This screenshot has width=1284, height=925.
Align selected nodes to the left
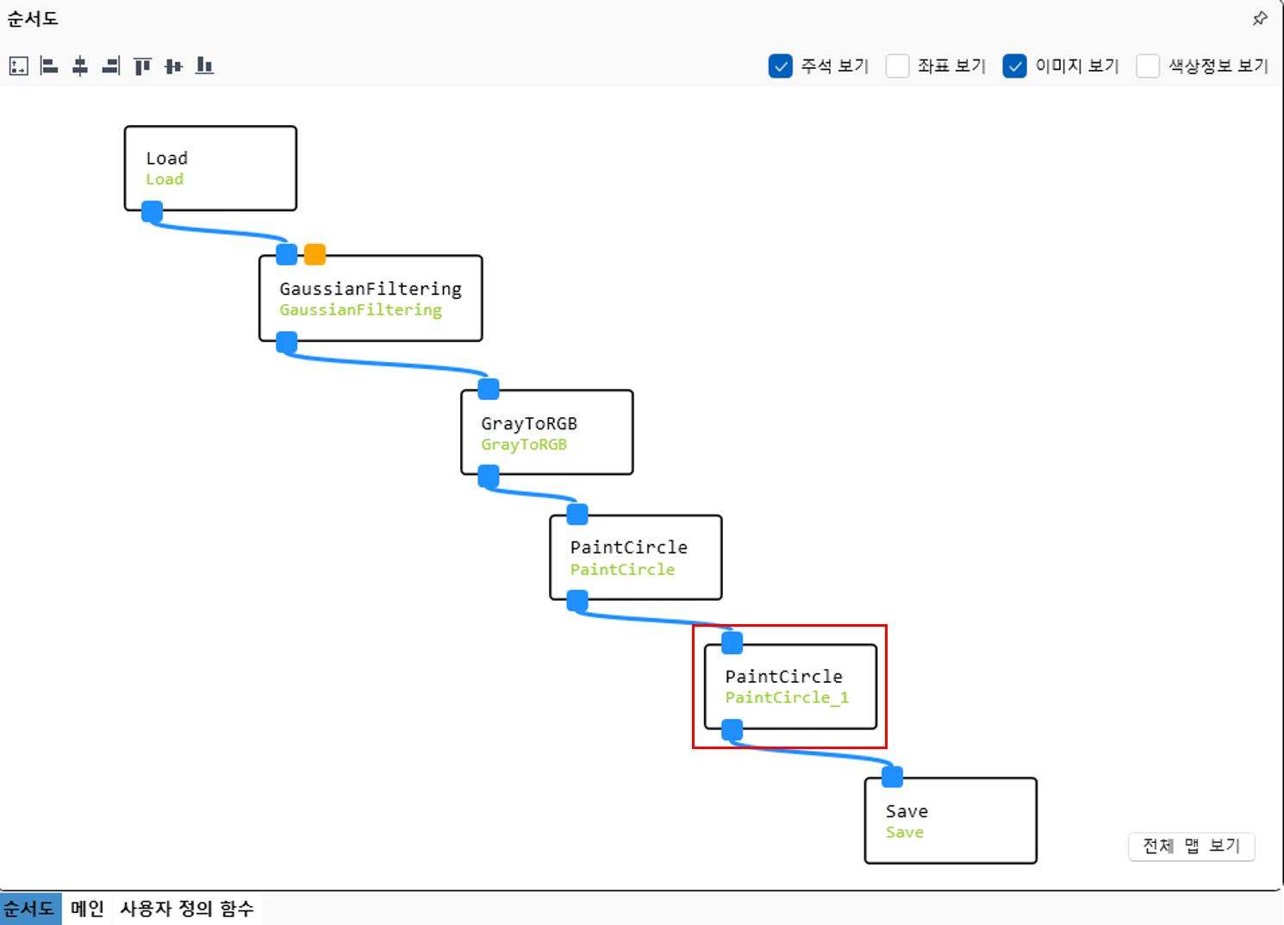point(49,66)
